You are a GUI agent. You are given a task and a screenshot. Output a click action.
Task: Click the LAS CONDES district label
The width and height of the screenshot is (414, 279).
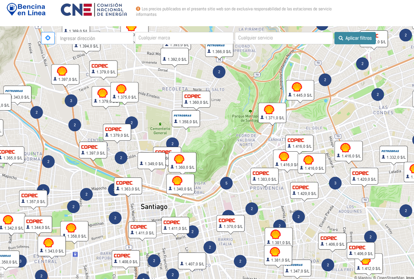[383, 110]
